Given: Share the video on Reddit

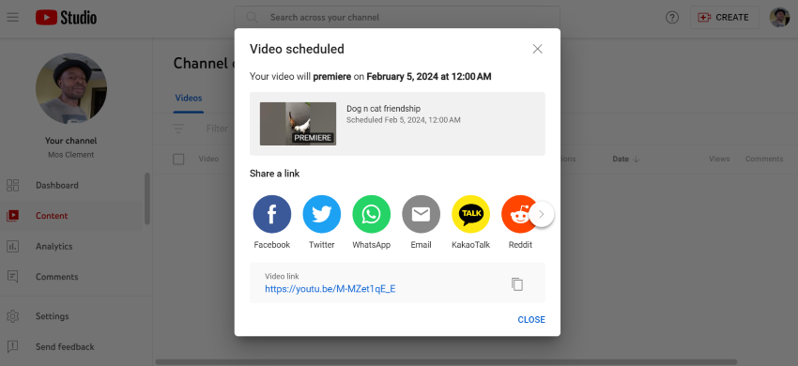Looking at the screenshot, I should (x=516, y=214).
